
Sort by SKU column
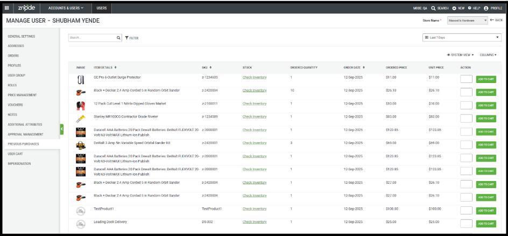tap(210, 67)
